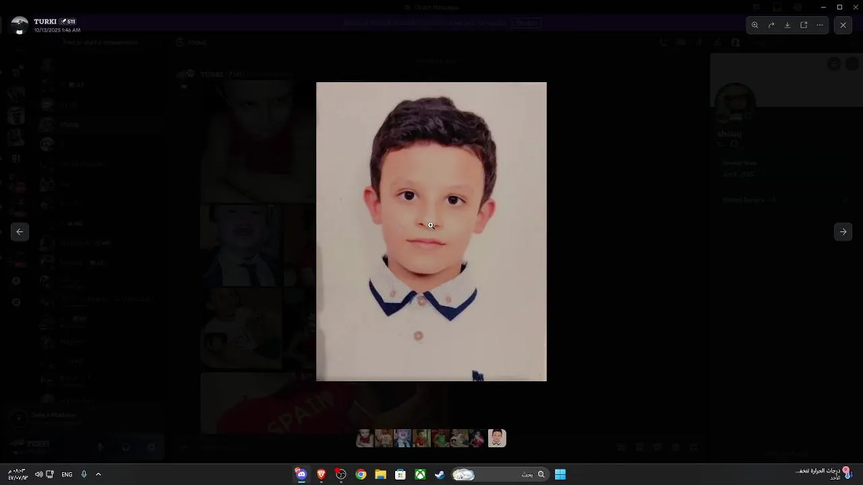Download the image with the save icon
863x485 pixels.
pyautogui.click(x=787, y=25)
